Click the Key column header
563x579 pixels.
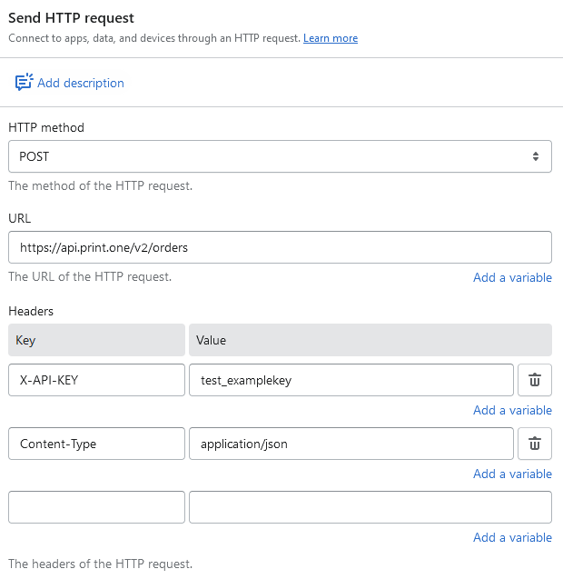click(x=96, y=340)
